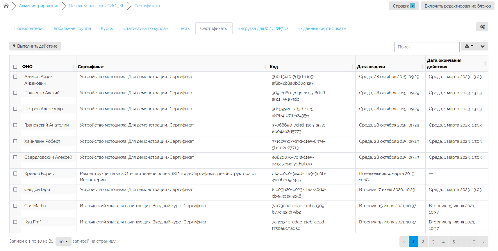Go to page 2 of results
The height and width of the screenshot is (251, 498).
pyautogui.click(x=423, y=242)
